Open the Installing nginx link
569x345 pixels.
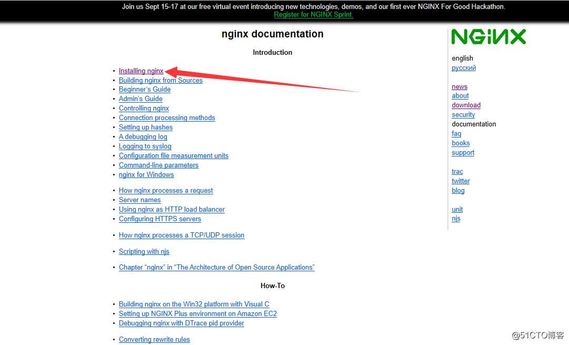[x=141, y=71]
